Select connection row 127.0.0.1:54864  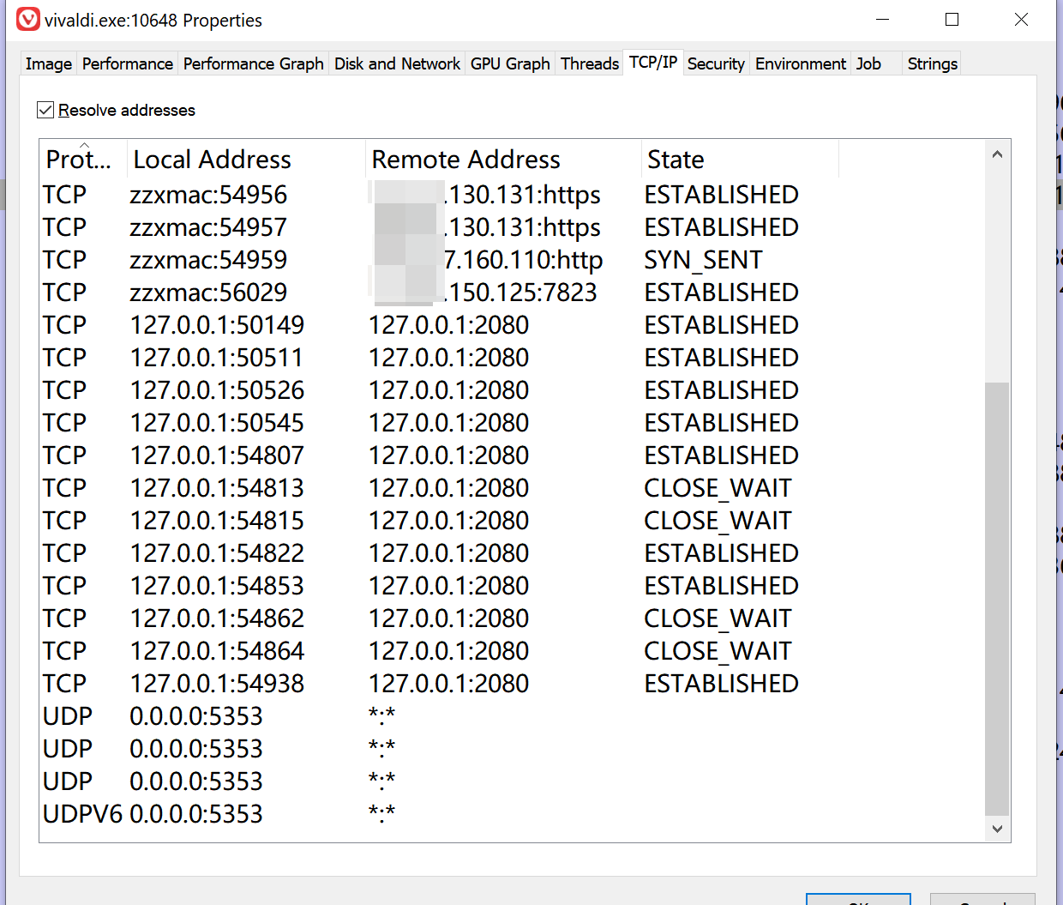pyautogui.click(x=513, y=651)
